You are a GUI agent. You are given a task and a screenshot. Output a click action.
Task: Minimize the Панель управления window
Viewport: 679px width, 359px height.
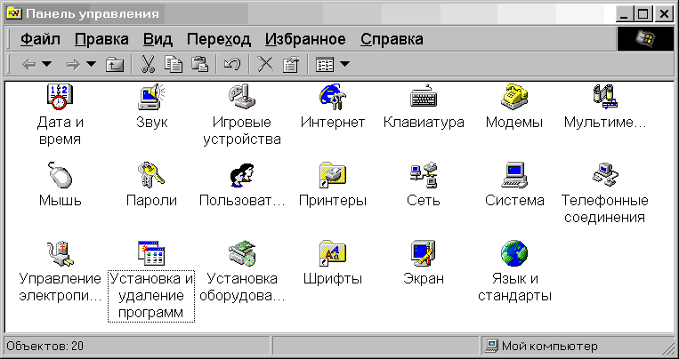625,14
